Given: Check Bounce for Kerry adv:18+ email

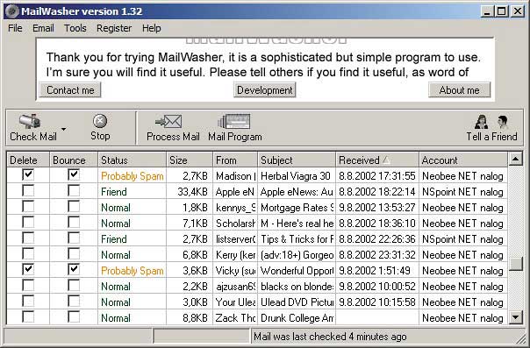Looking at the screenshot, I should [x=74, y=254].
